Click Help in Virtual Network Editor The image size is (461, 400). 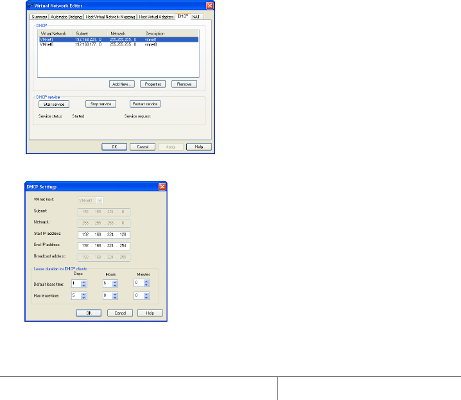coord(199,146)
